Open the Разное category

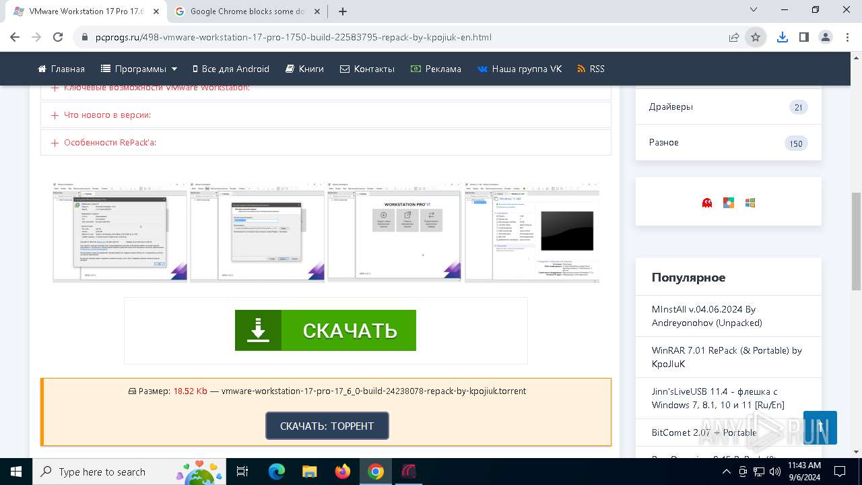pyautogui.click(x=729, y=143)
